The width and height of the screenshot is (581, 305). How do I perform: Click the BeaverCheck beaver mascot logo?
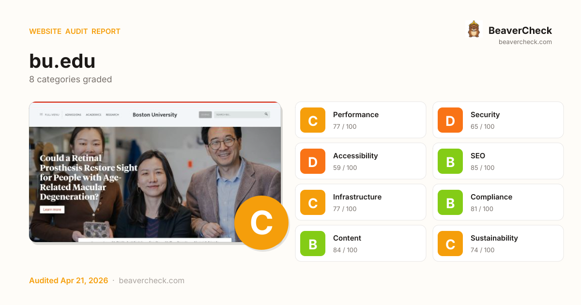[474, 30]
